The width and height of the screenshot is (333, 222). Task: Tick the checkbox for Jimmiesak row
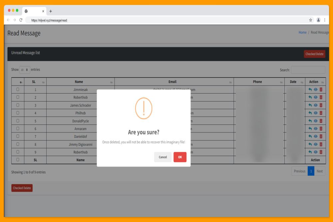pos(18,89)
